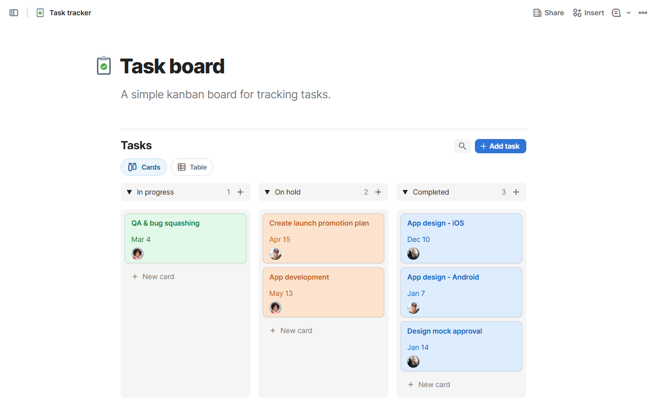
Task: Click the Task board page clipboard emoji
Action: coord(103,66)
